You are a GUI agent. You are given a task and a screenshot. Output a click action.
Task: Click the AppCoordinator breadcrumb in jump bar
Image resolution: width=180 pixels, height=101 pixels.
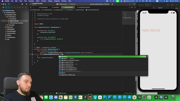point(80,10)
